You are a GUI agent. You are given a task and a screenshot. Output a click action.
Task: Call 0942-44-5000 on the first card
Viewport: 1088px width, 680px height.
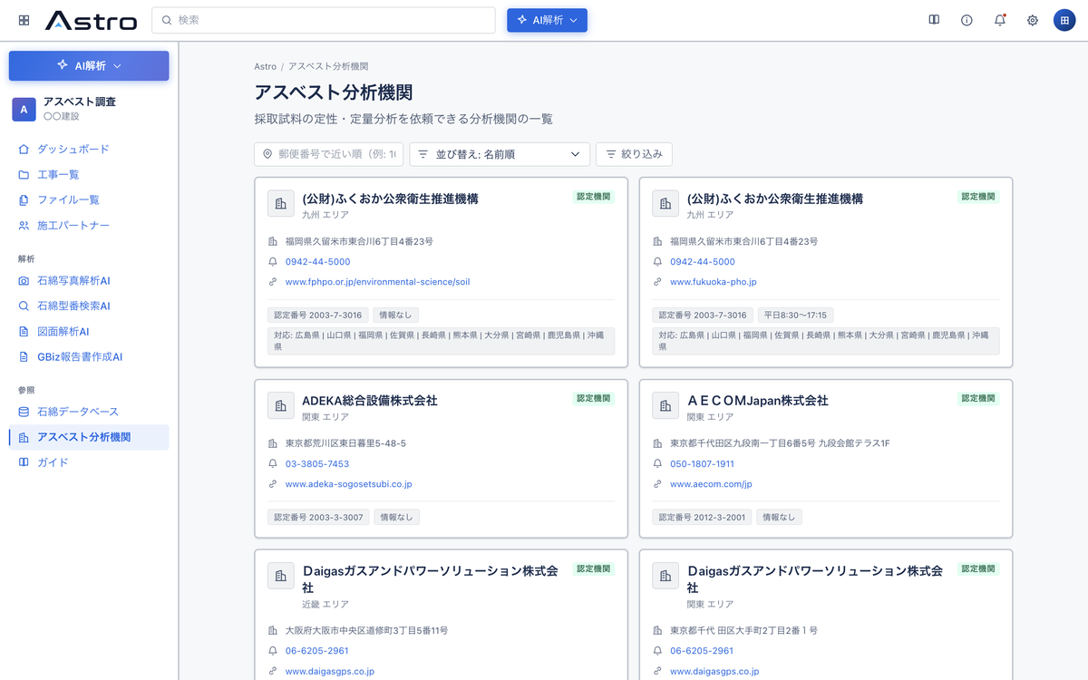[317, 262]
